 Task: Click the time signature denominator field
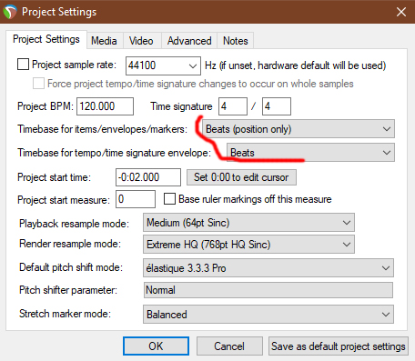click(277, 106)
